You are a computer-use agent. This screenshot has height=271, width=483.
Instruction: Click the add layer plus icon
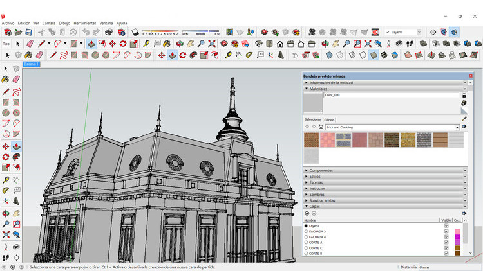pyautogui.click(x=307, y=213)
